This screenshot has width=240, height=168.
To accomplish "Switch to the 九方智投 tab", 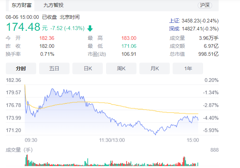I will pos(53,5).
